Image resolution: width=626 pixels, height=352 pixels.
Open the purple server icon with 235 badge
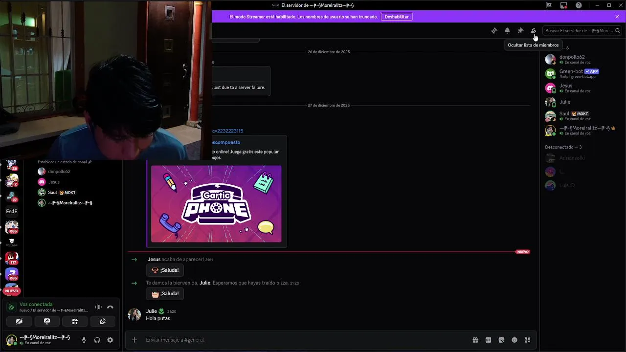pyautogui.click(x=12, y=274)
